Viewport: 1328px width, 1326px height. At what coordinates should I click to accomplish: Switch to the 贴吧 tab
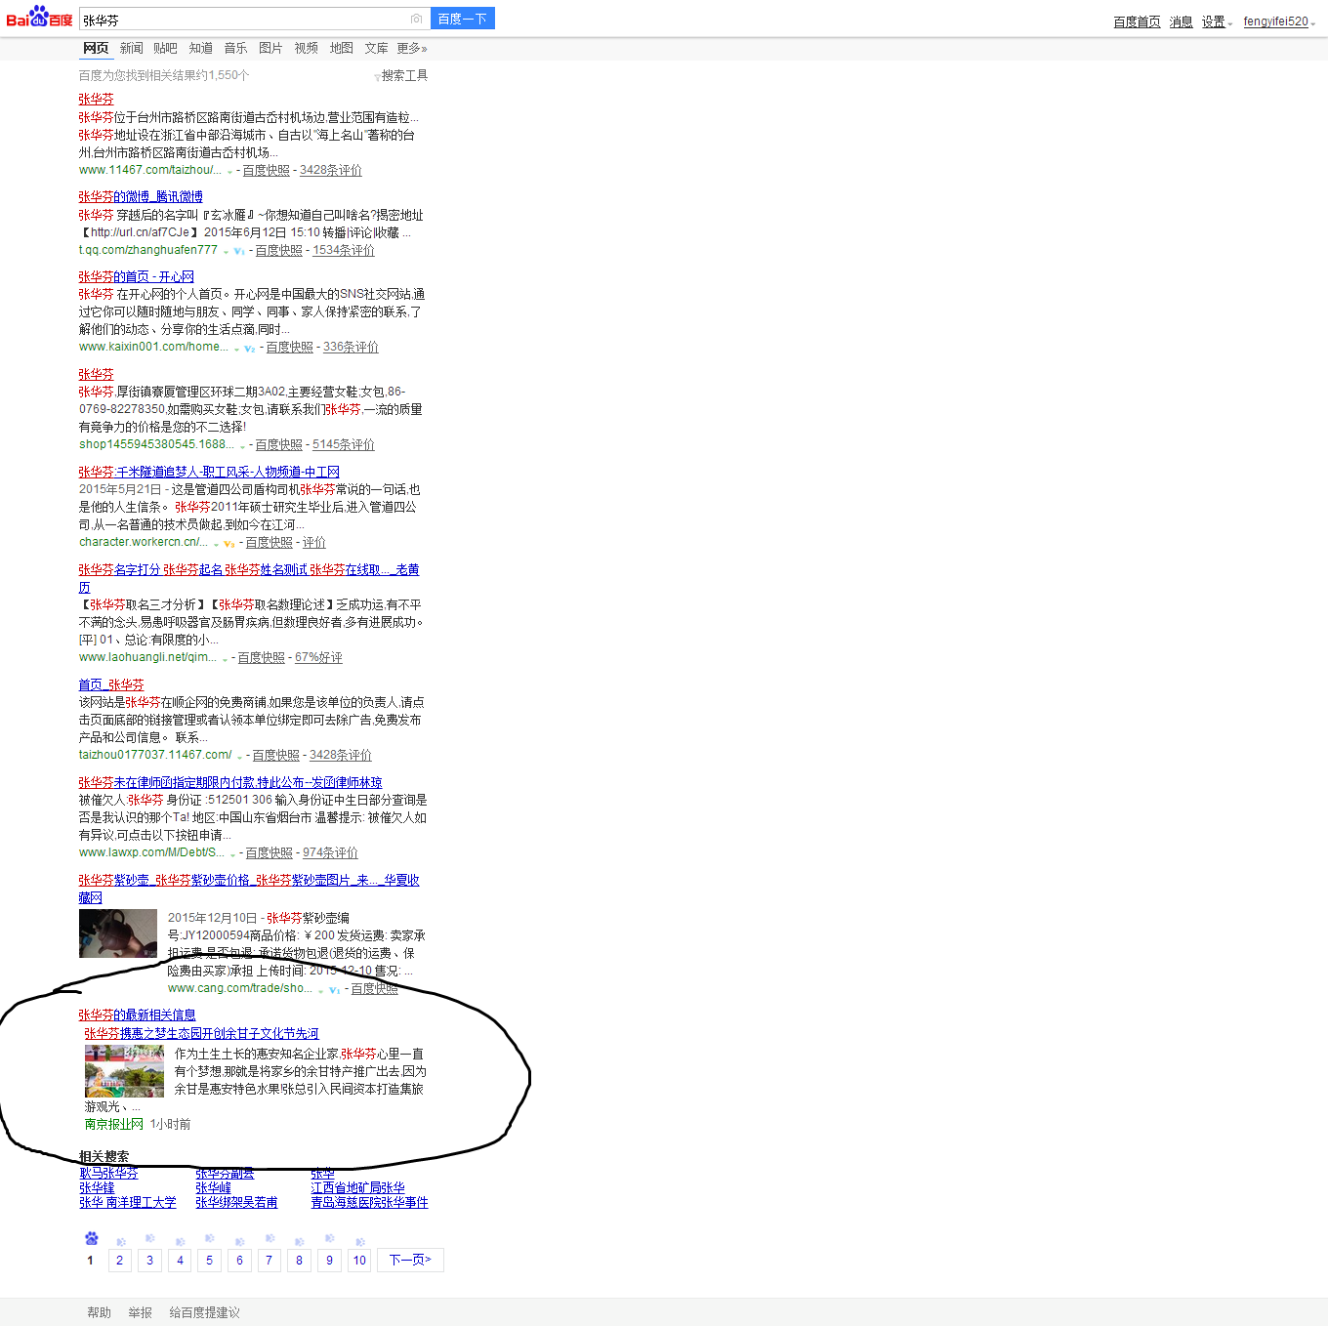pos(166,48)
